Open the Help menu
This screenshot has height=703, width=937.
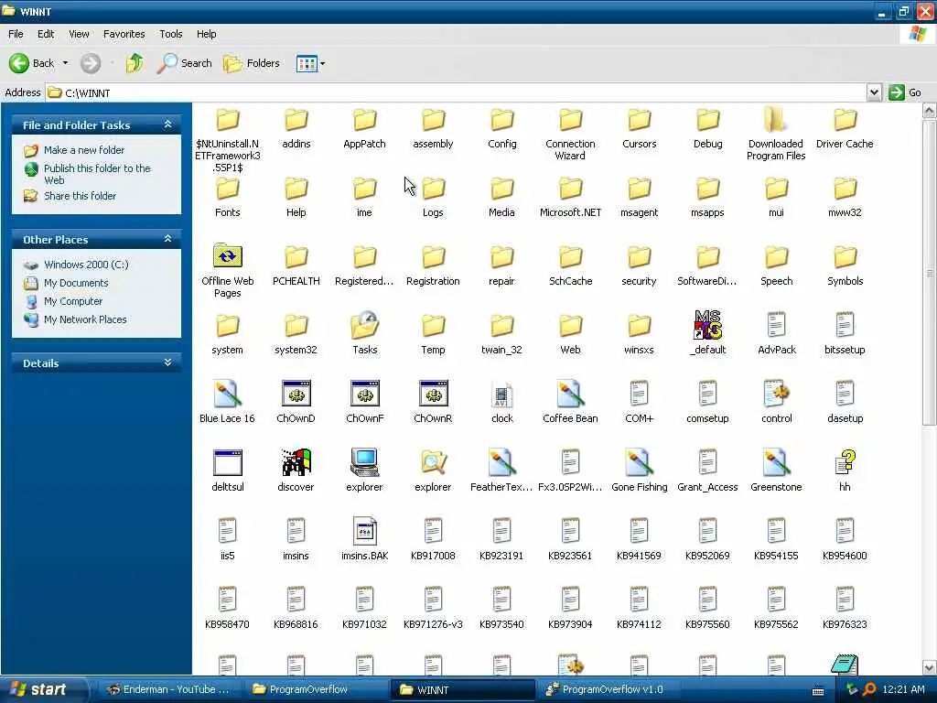pos(206,34)
